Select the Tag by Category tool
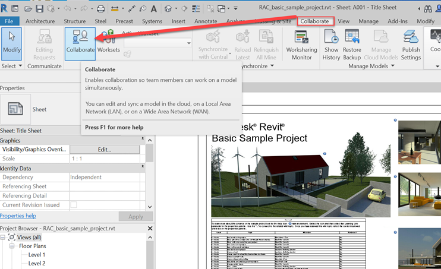 [x=143, y=9]
